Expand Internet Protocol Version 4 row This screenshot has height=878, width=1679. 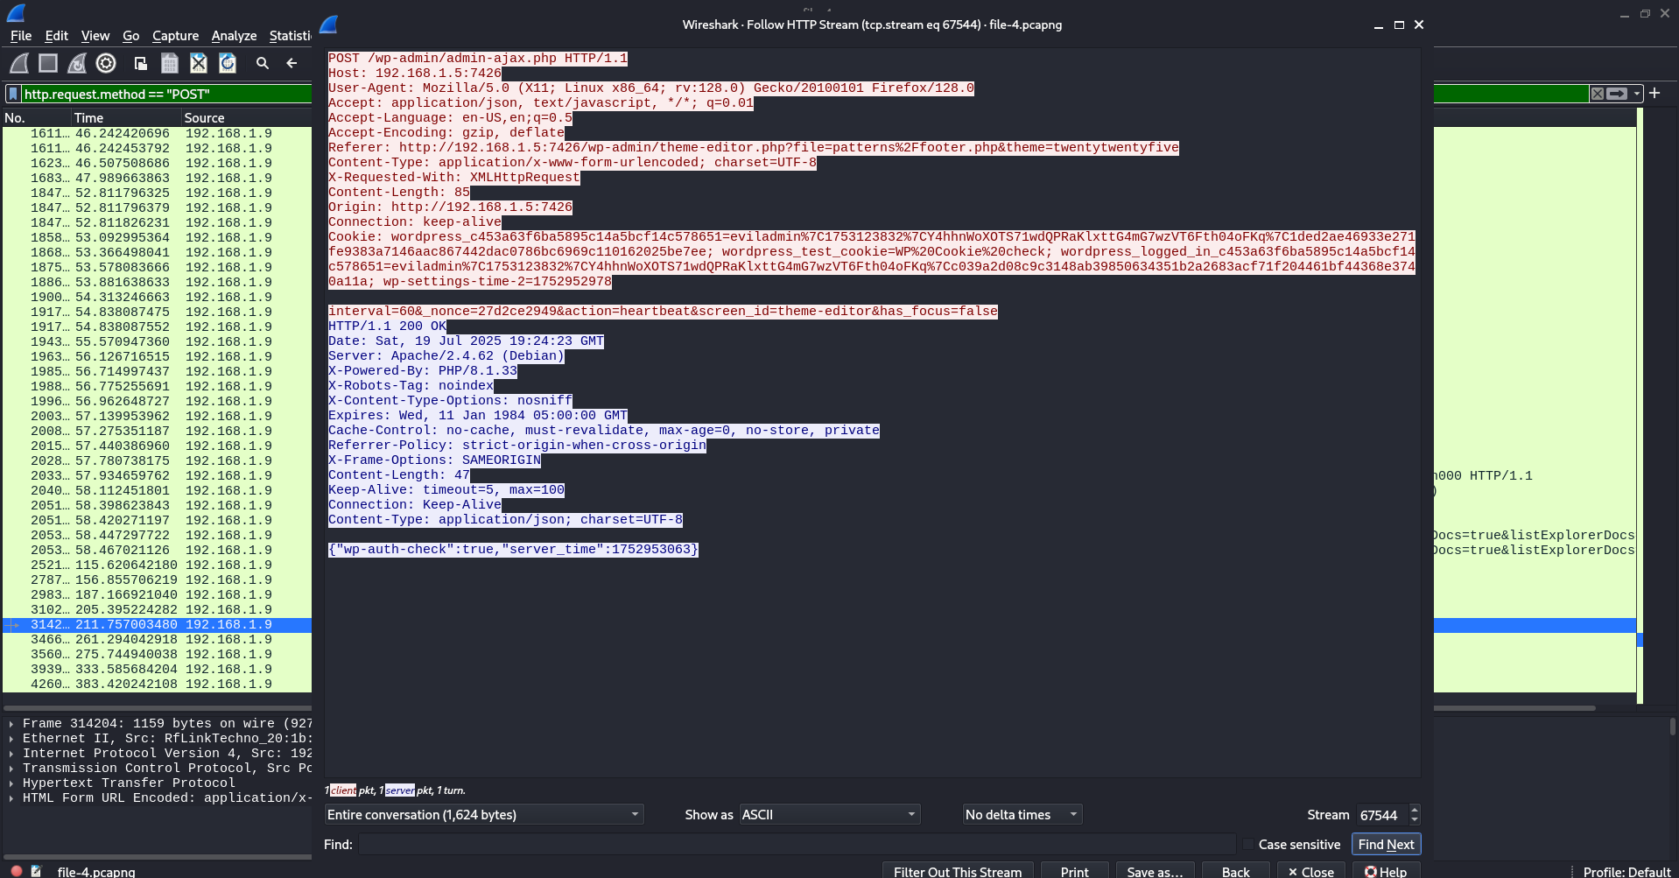(x=11, y=754)
